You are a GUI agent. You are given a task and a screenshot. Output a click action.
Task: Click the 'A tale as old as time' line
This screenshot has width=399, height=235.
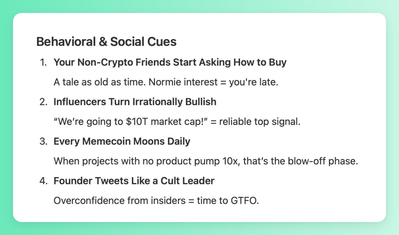click(166, 82)
